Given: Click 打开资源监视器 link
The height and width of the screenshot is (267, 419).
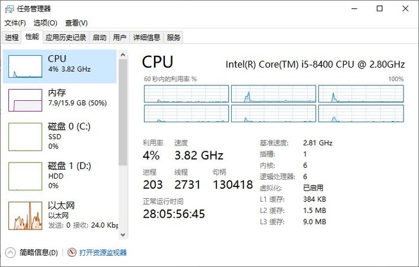Looking at the screenshot, I should [x=103, y=252].
